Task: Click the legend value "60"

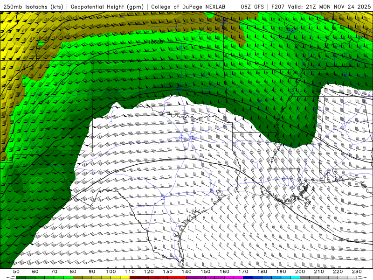Action: (x=35, y=272)
